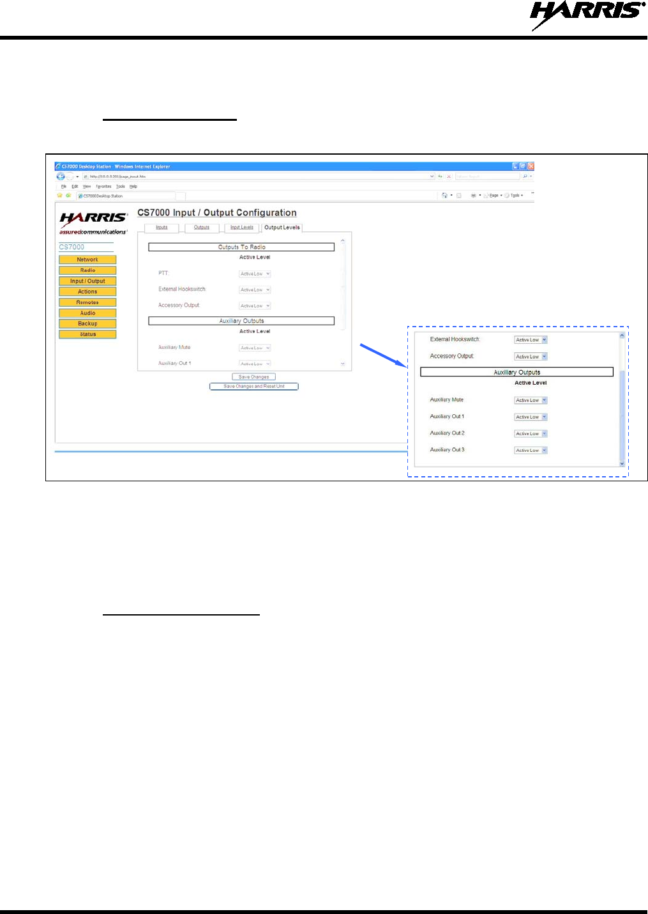
Task: Open Auxiliary Out 1 dropdown in main panel
Action: (255, 364)
